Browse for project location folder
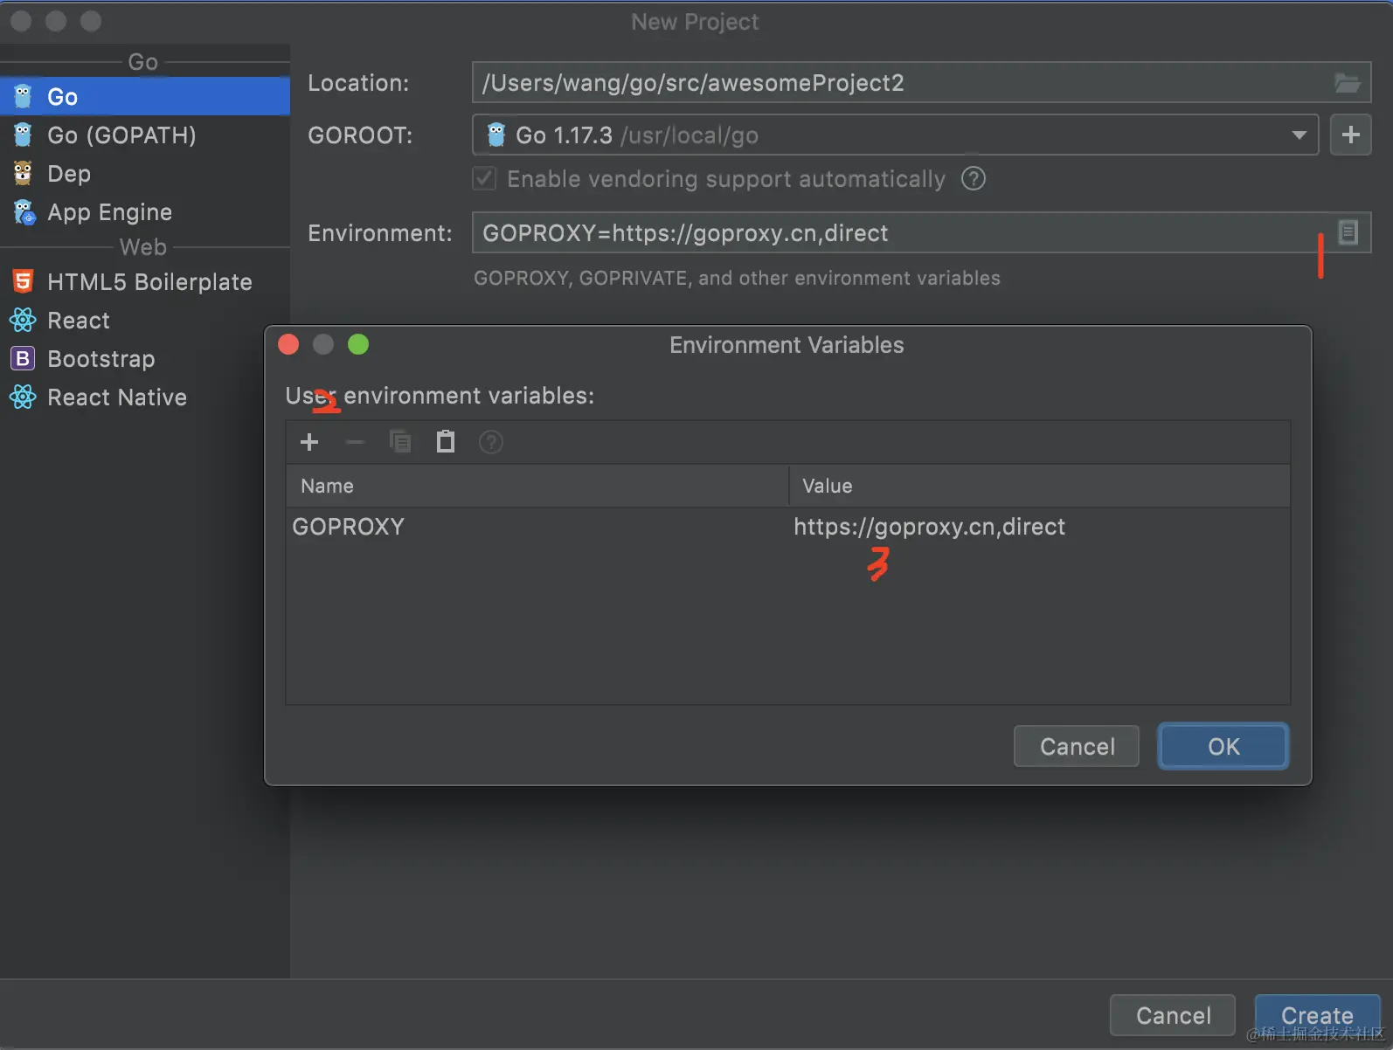 [1348, 83]
